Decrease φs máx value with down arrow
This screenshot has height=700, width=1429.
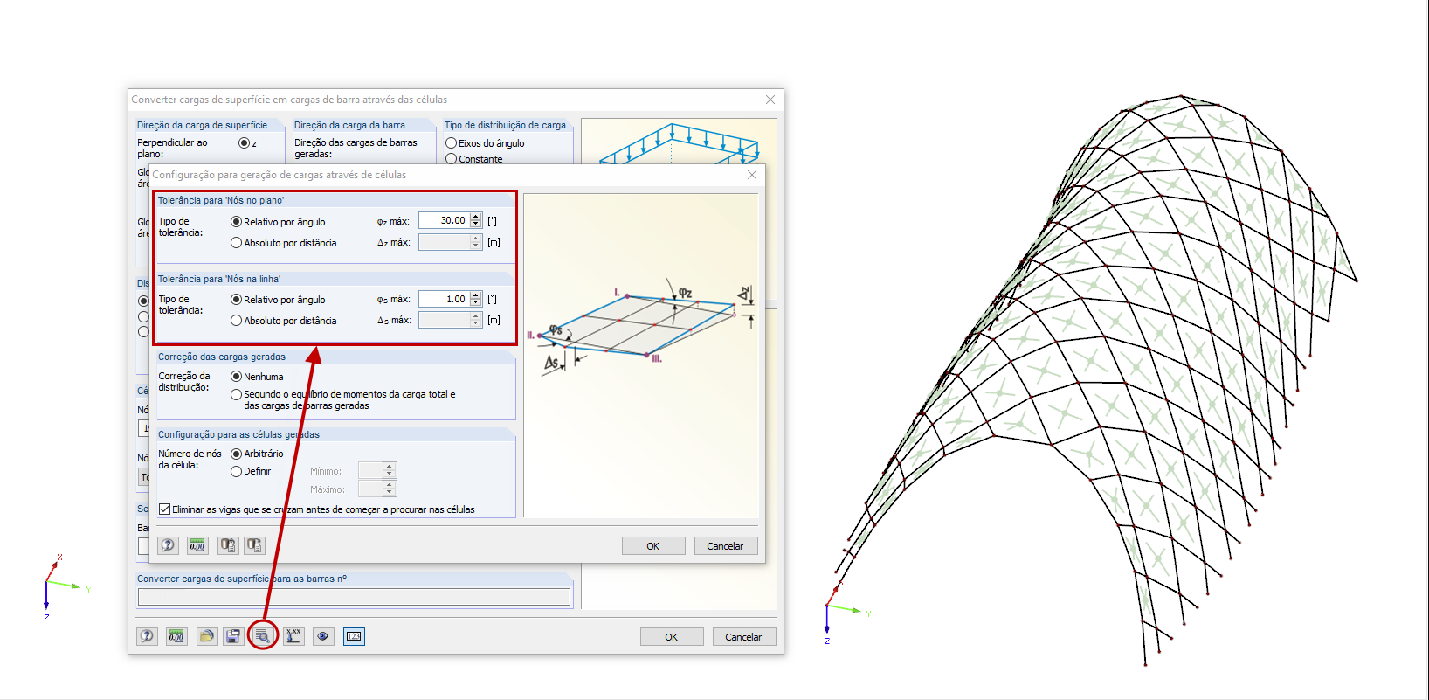tap(476, 302)
